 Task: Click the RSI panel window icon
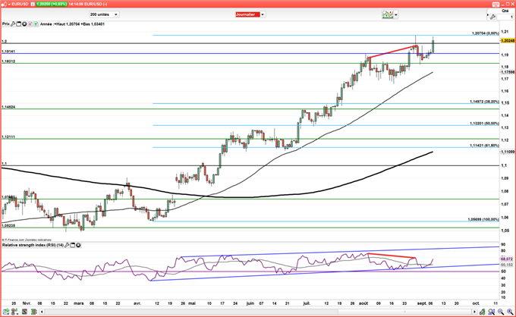[x=73, y=245]
